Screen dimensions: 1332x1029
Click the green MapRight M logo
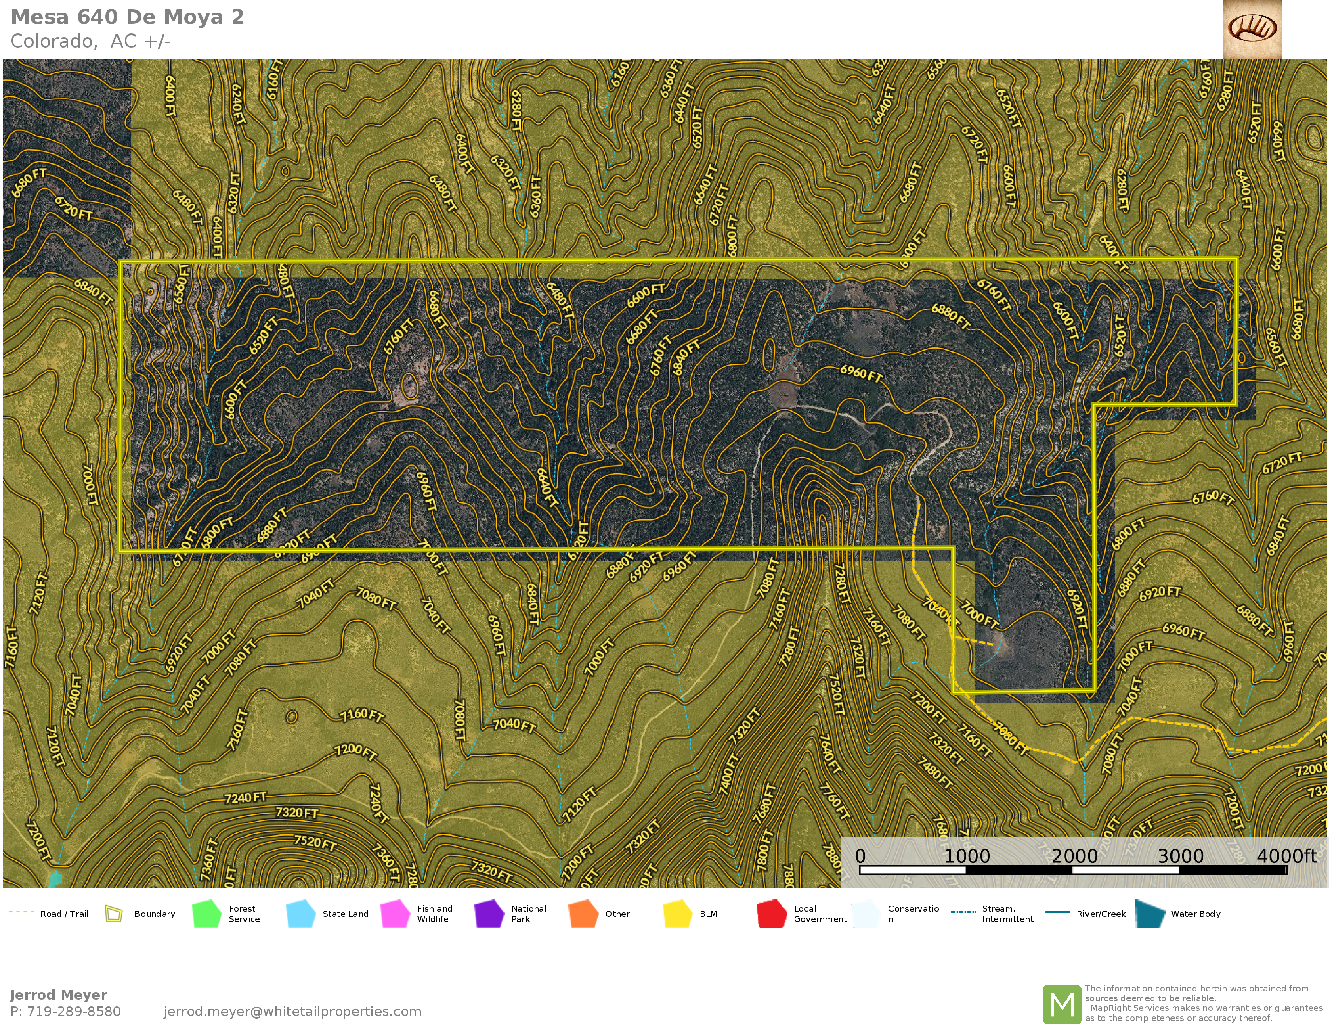click(1062, 1004)
